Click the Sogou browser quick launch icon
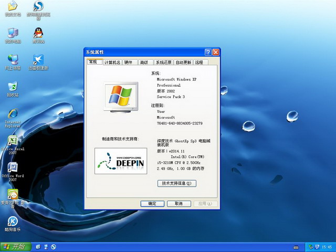Viewport: 336px width, 252px height. 54,247
